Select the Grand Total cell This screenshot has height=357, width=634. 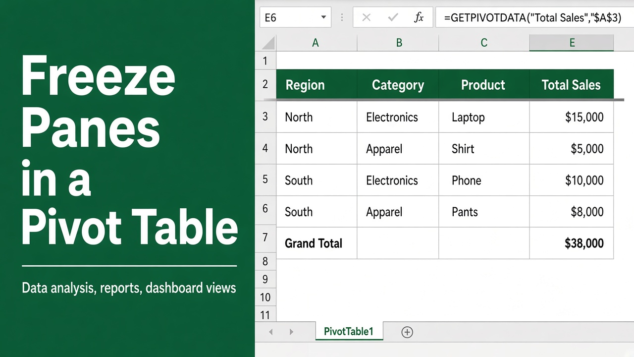coord(317,243)
